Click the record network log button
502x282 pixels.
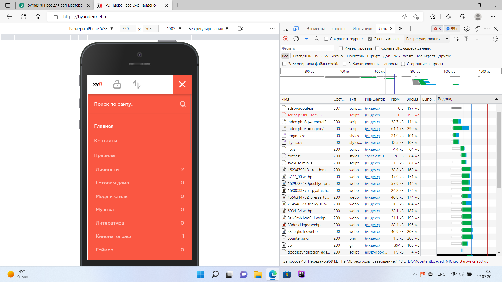[286, 39]
